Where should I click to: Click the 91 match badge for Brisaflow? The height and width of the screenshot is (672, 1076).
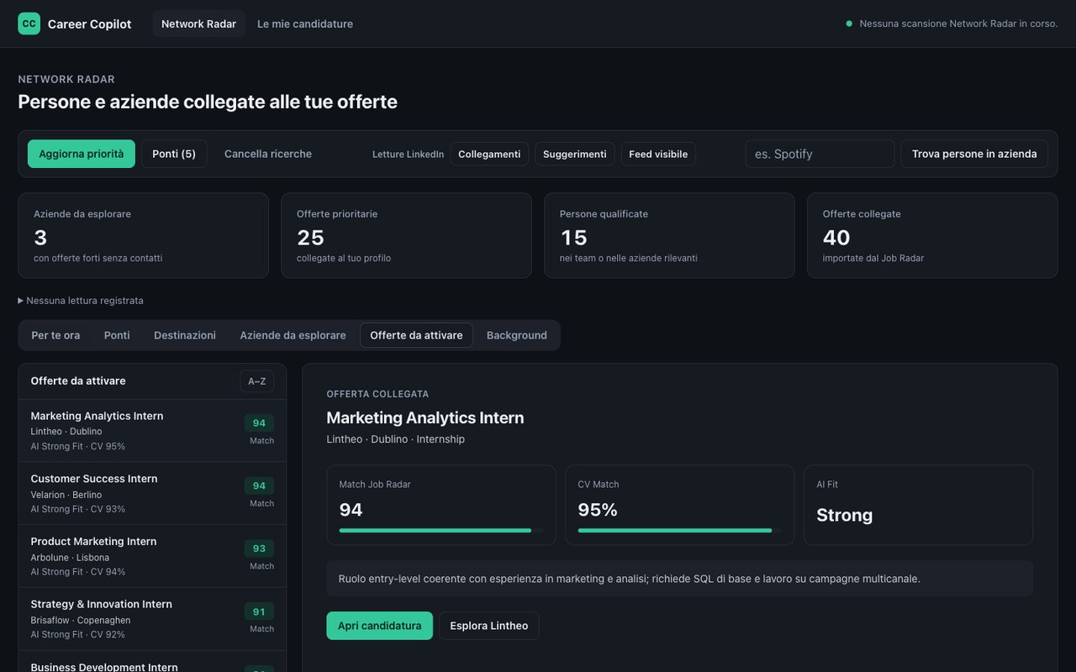tap(259, 612)
